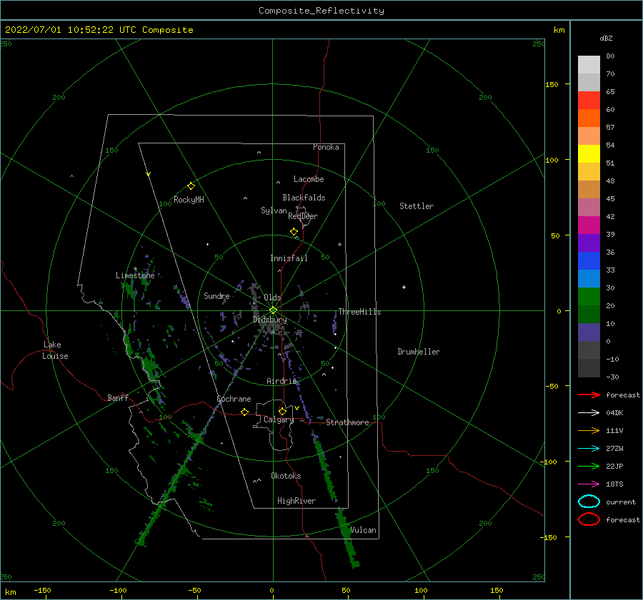643x600 pixels.
Task: Click the Lacombe city label
Action: click(x=309, y=179)
